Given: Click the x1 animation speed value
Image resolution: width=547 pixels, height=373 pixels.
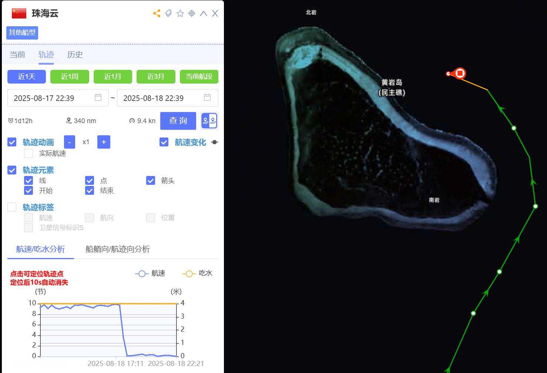Looking at the screenshot, I should pos(86,142).
